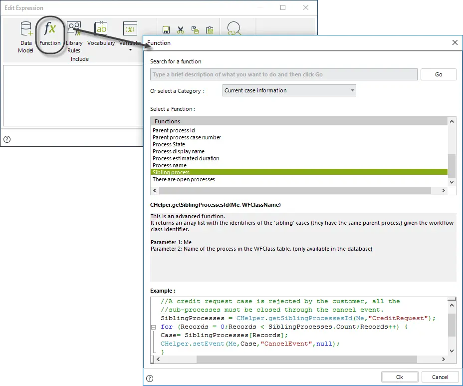Click example code horizontal scrollbar thumb

click(x=306, y=360)
